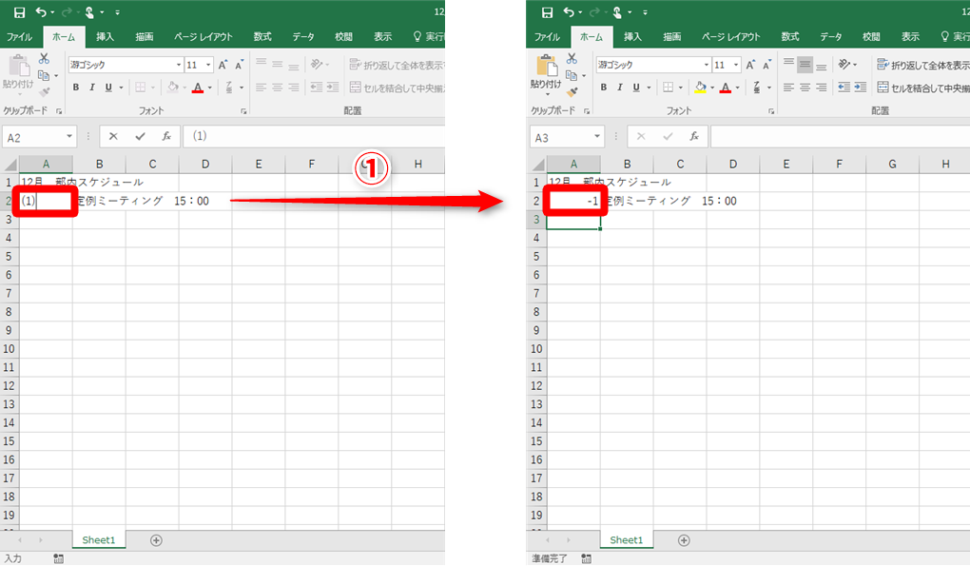Image resolution: width=970 pixels, height=566 pixels.
Task: Cancel entry with X in left formula bar
Action: click(x=113, y=136)
